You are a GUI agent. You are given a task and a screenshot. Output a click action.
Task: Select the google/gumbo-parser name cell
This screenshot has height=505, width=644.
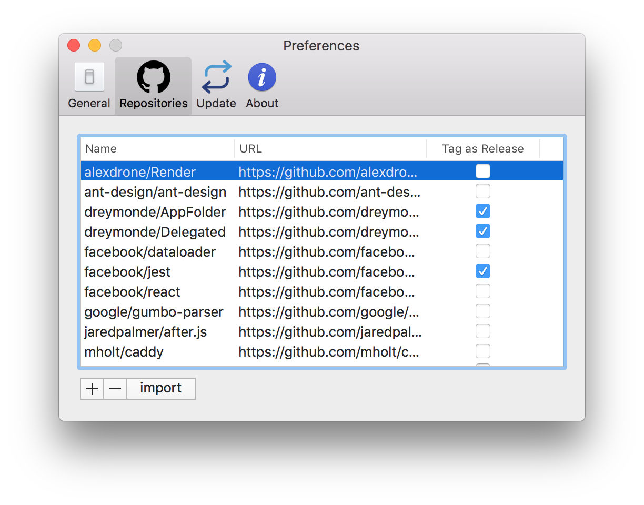(154, 312)
